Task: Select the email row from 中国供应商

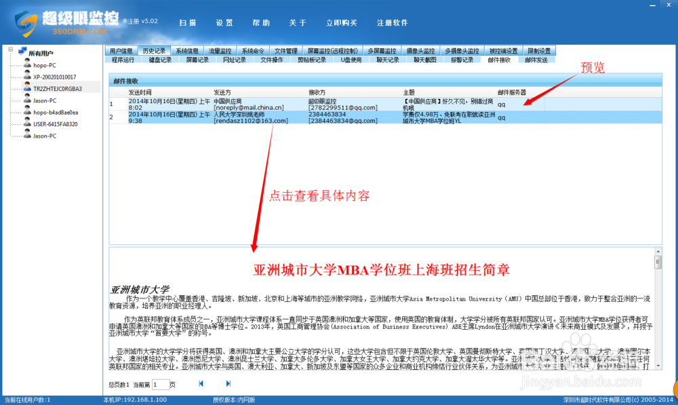Action: pyautogui.click(x=385, y=104)
